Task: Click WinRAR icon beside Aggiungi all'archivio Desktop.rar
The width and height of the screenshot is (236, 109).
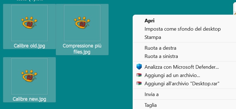Action: [x=139, y=83]
